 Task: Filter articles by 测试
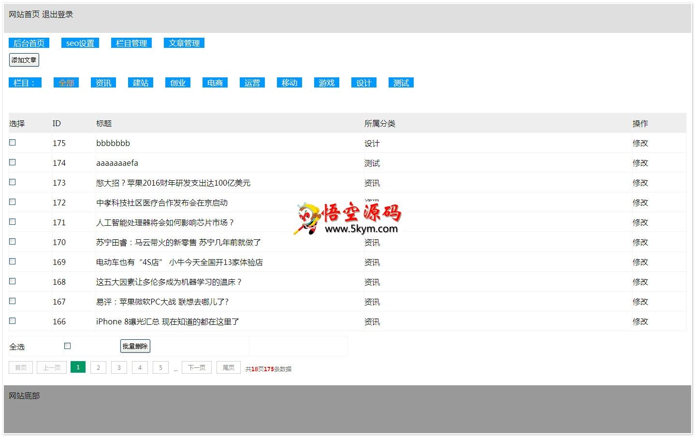click(401, 83)
